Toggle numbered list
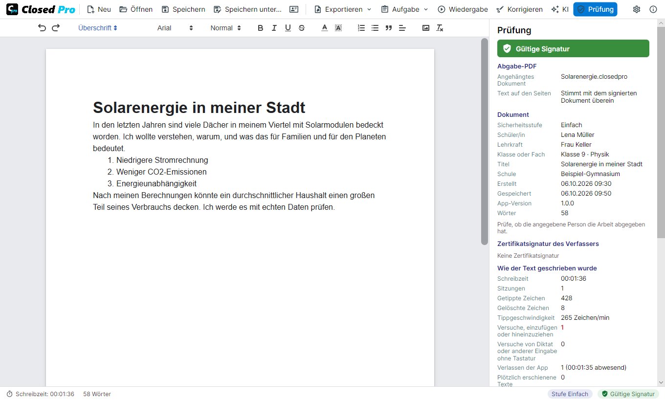 click(x=361, y=28)
